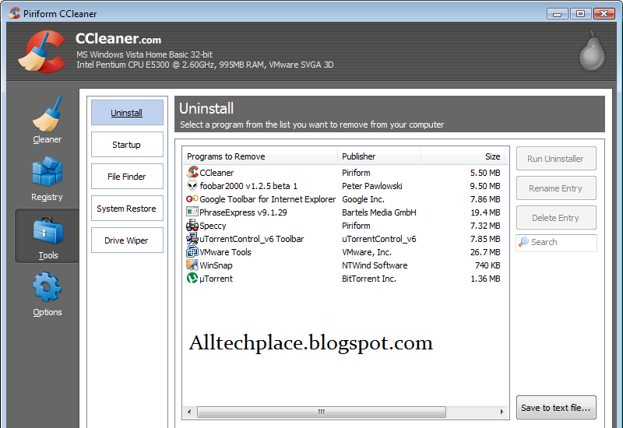Click the Google Toolbar row icon
Viewport: 623px width, 428px height.
click(192, 198)
